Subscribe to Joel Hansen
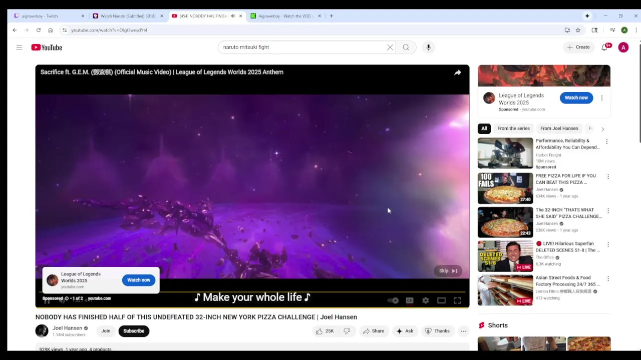The width and height of the screenshot is (641, 360). pos(134,331)
